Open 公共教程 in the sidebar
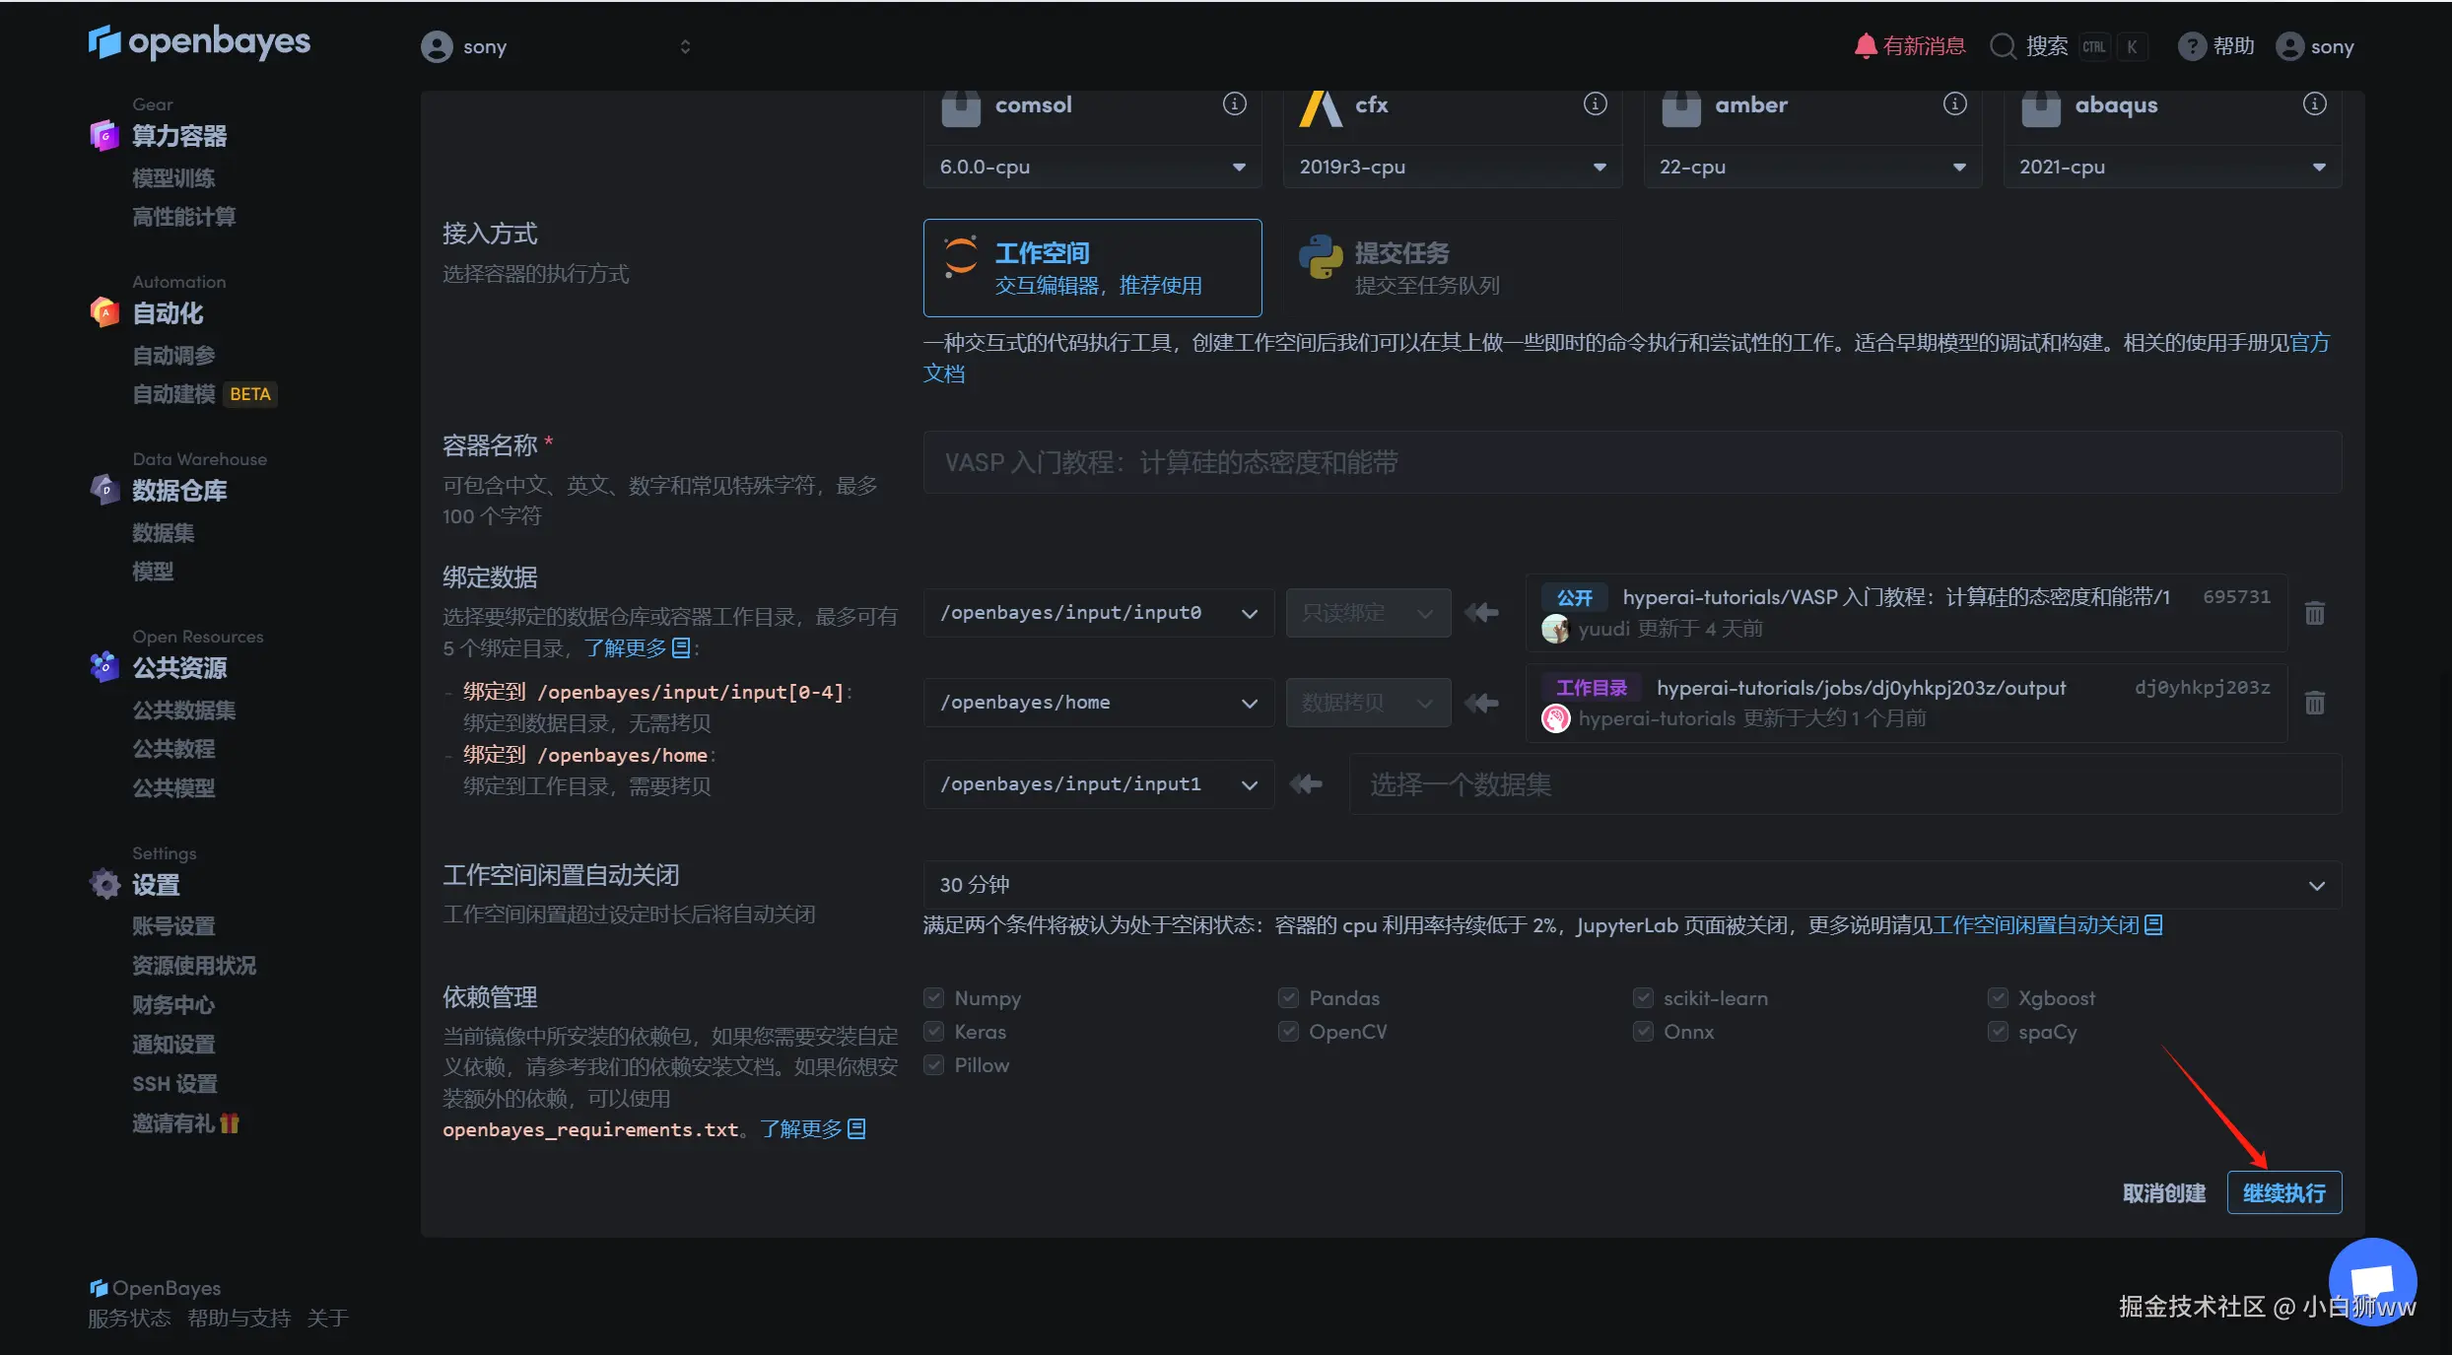 click(173, 749)
